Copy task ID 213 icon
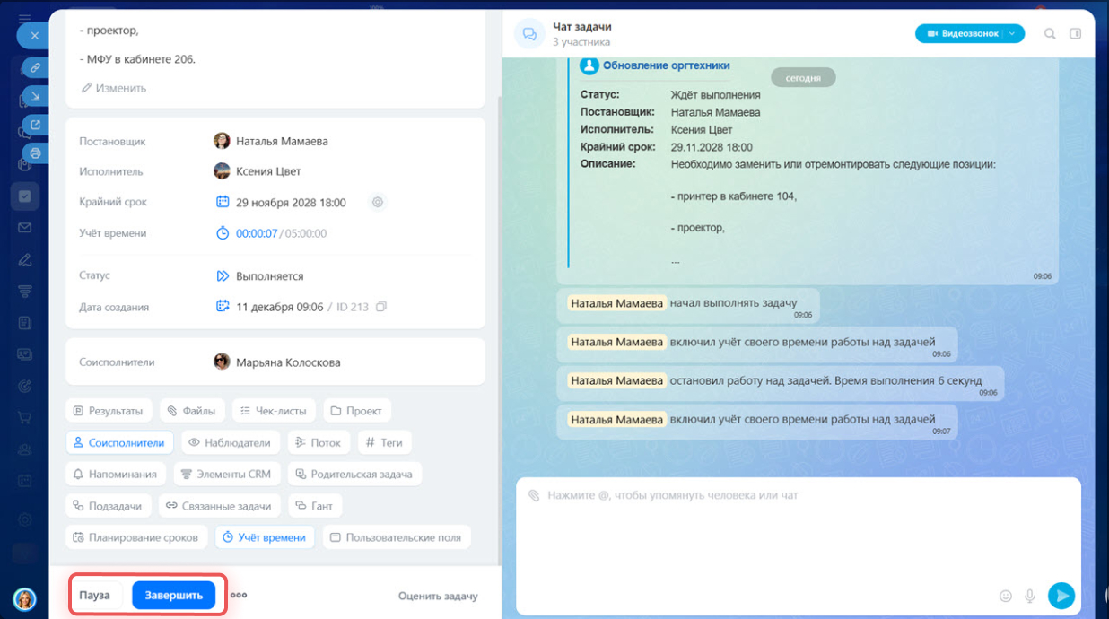This screenshot has height=619, width=1109. pos(381,307)
